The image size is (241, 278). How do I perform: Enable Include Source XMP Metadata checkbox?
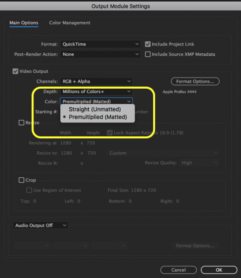pos(148,54)
